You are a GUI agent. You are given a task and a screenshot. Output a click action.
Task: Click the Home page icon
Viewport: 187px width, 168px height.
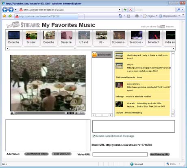click(120, 16)
